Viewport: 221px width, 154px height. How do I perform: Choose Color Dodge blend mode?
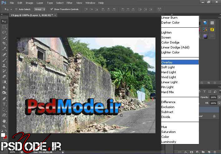(180, 43)
